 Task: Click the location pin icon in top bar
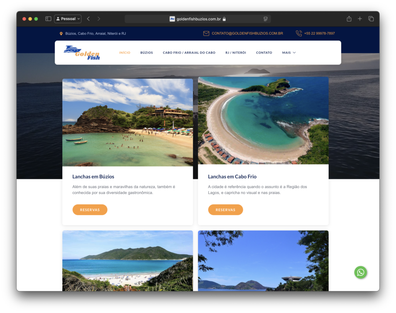click(61, 34)
